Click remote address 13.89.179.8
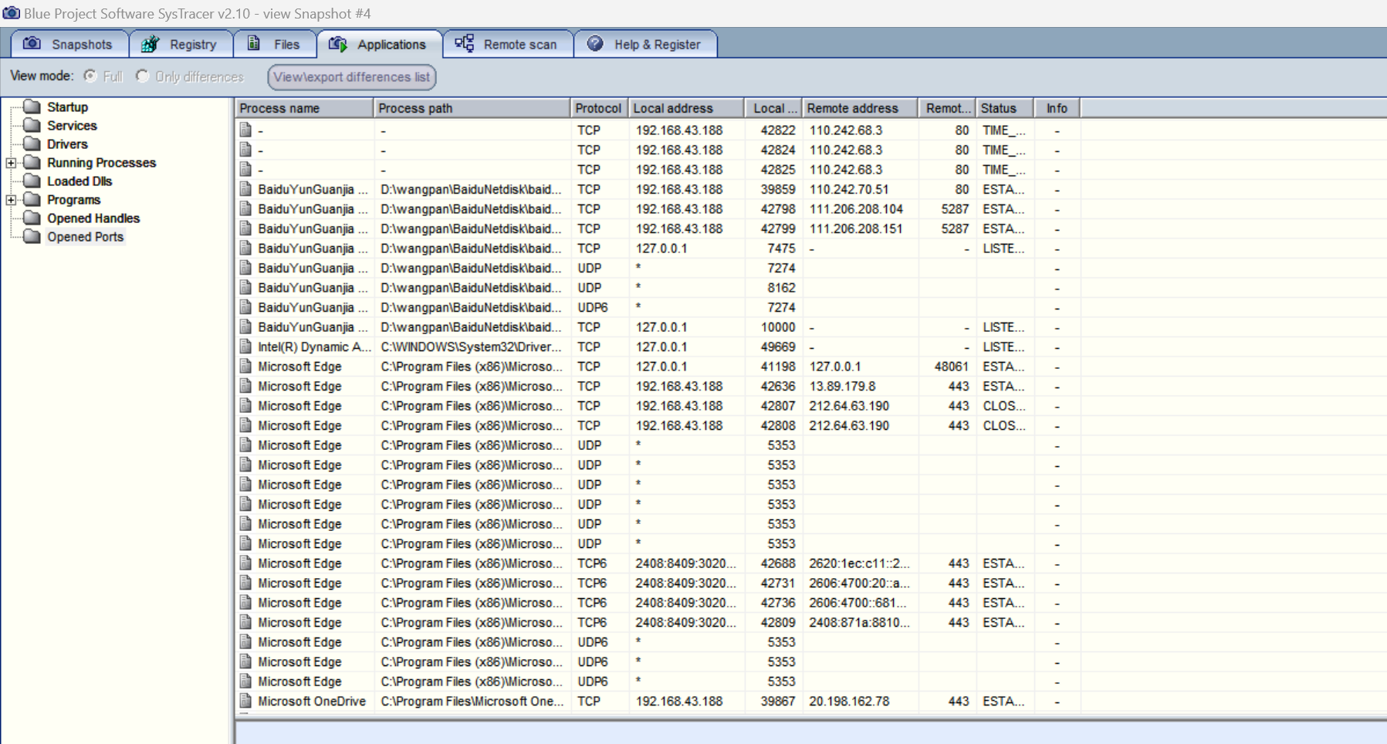 pos(842,387)
